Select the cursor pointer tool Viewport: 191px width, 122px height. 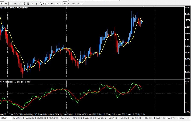click(2, 4)
